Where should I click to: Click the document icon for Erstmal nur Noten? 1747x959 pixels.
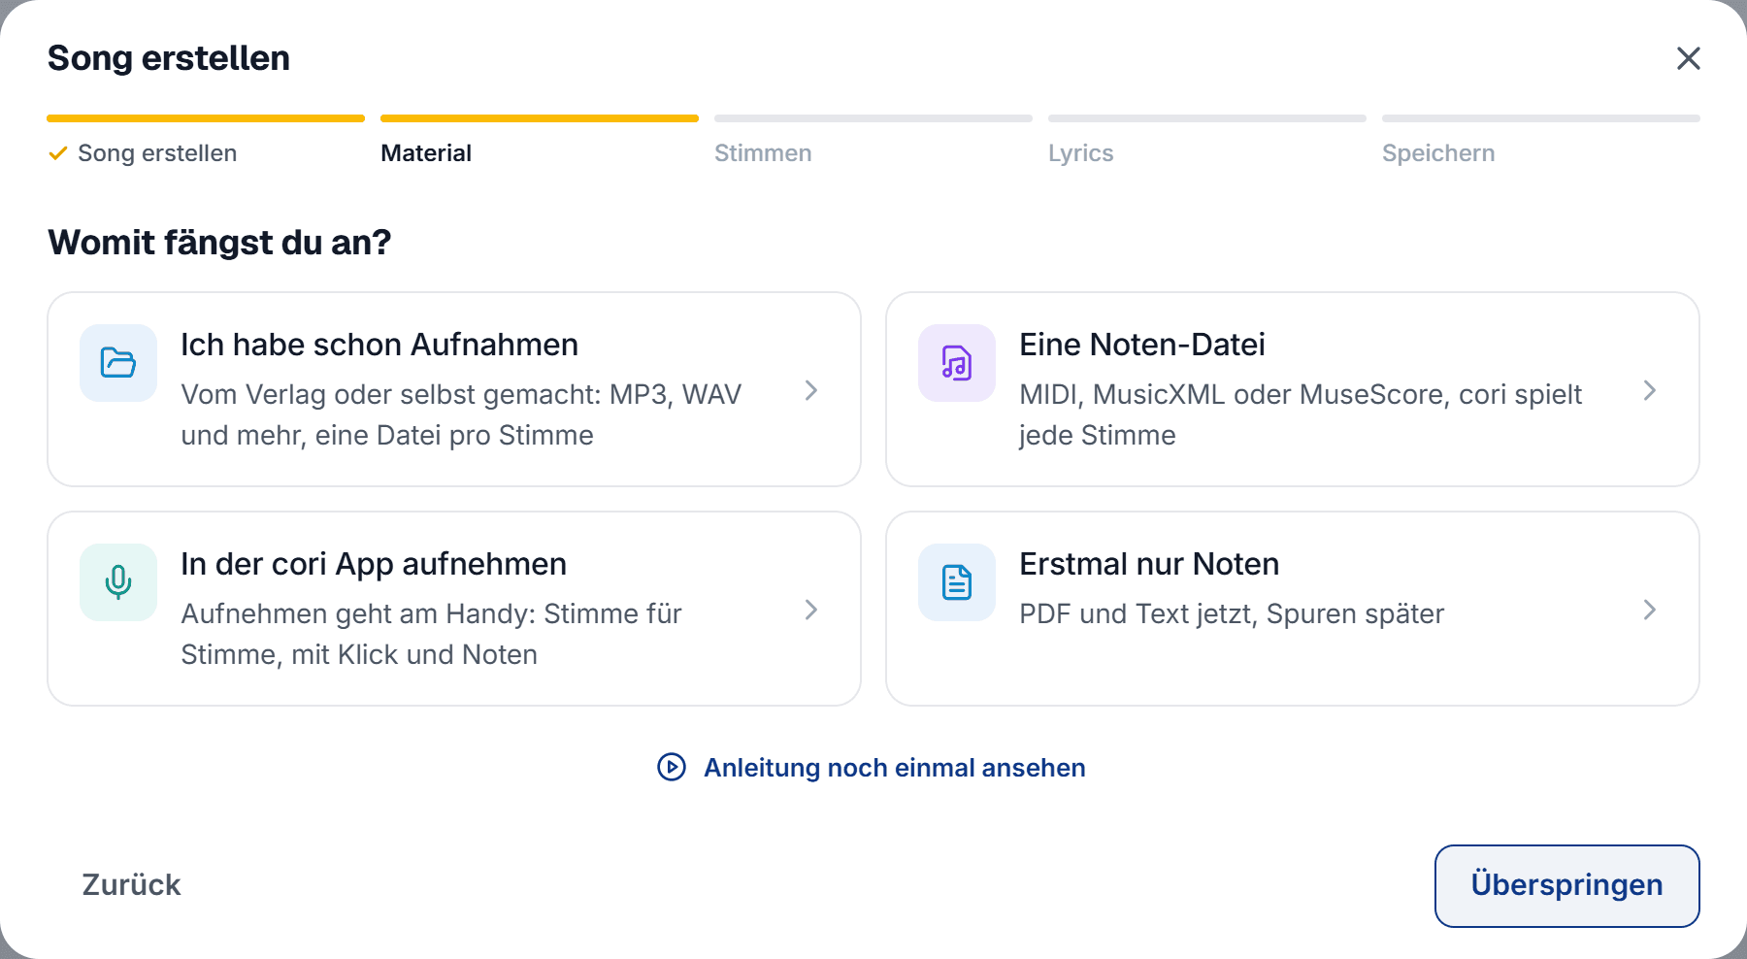click(957, 582)
